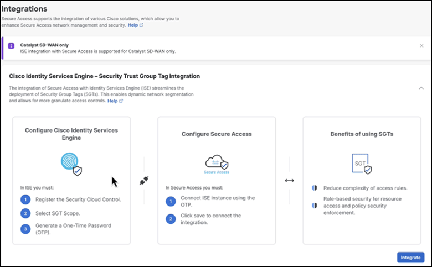
Task: Click the plug connector icon between cards
Action: 144,181
